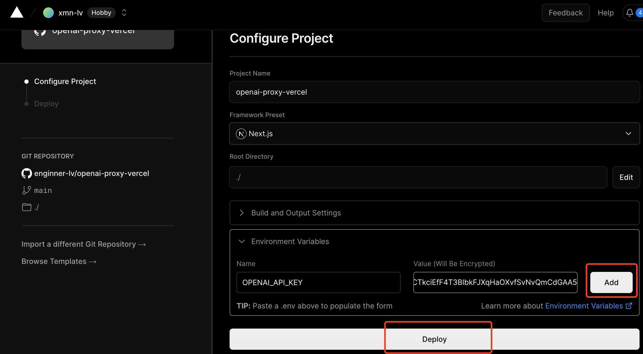Select the Deploy step in sidebar
Image resolution: width=643 pixels, height=354 pixels.
[x=46, y=104]
